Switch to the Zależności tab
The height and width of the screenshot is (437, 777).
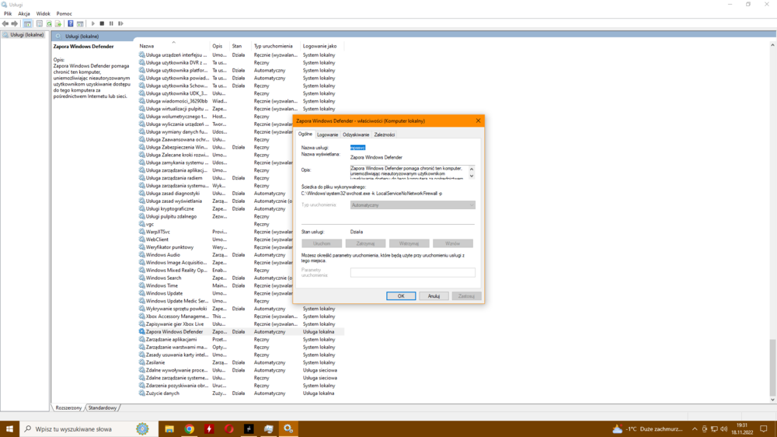click(x=385, y=135)
